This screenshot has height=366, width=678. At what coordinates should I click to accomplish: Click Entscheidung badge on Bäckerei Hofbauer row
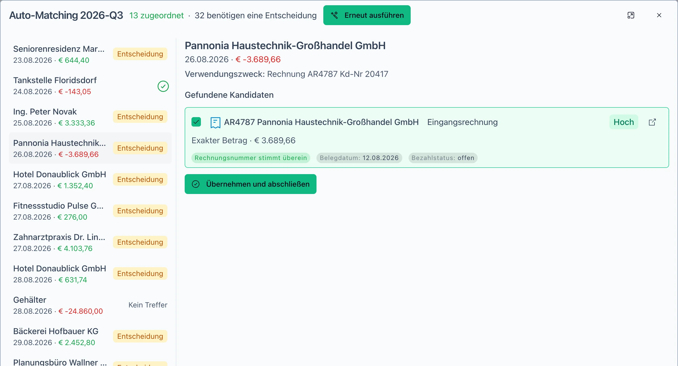(140, 336)
